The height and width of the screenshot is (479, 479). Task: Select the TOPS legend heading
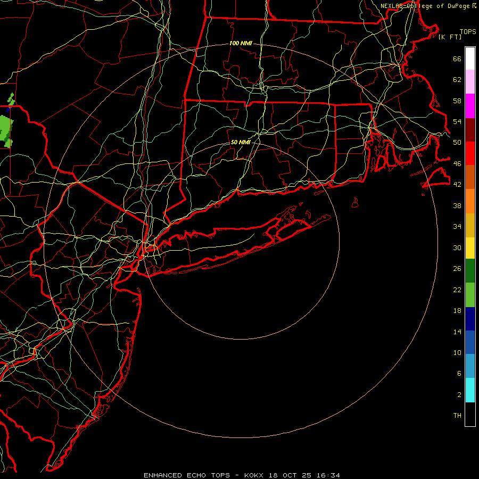(468, 31)
